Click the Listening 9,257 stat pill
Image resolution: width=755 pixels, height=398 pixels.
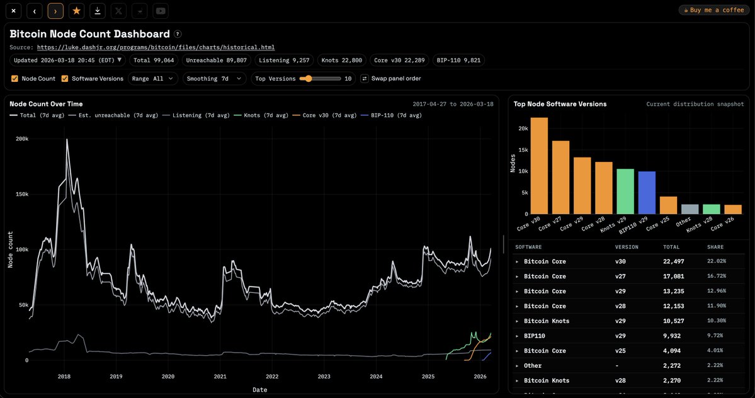tap(284, 60)
